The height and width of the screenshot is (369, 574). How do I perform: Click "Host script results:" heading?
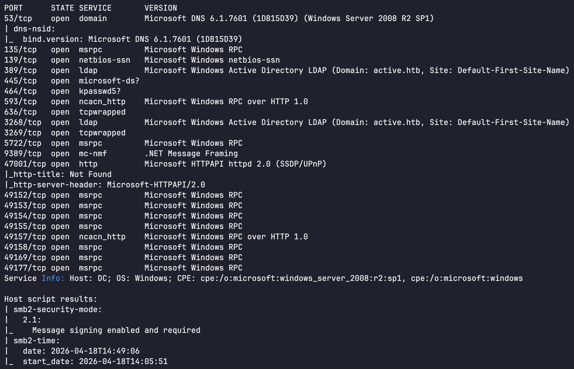pos(51,299)
